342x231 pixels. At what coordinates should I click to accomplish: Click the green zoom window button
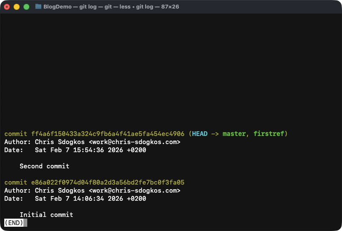26,7
